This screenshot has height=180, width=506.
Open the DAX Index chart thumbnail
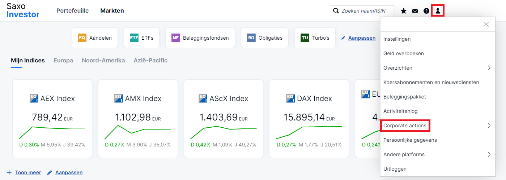[309, 132]
